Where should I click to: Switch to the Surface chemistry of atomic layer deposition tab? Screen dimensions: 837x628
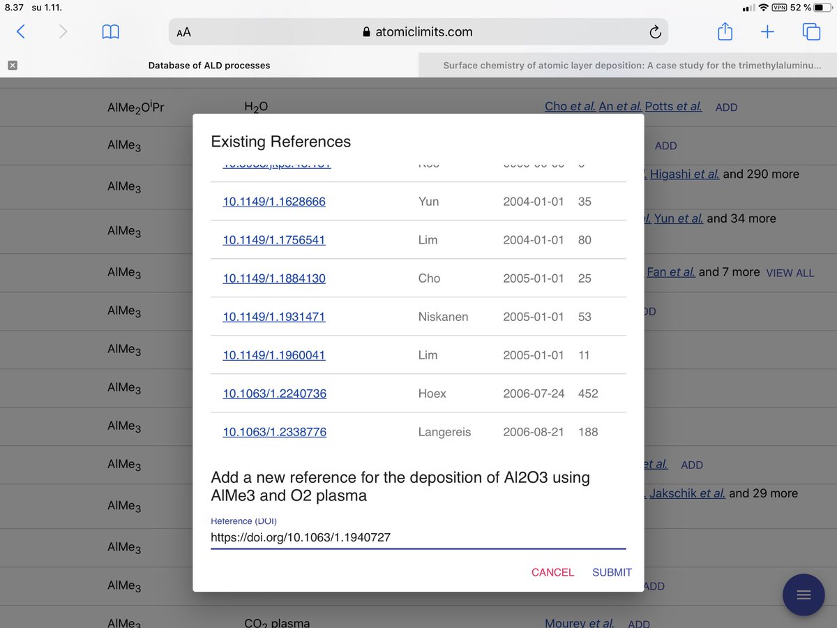tap(628, 66)
